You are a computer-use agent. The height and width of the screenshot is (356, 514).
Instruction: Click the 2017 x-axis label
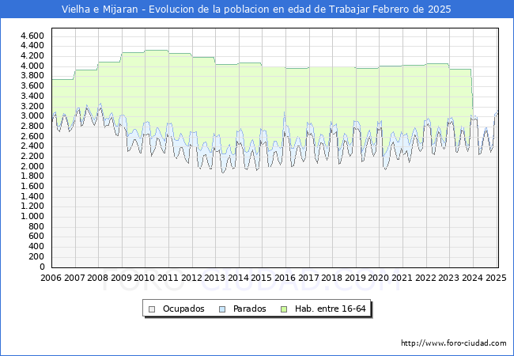coord(308,278)
